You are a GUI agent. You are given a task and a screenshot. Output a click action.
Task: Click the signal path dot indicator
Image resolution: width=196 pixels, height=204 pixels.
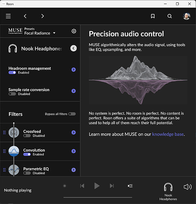coord(65,186)
